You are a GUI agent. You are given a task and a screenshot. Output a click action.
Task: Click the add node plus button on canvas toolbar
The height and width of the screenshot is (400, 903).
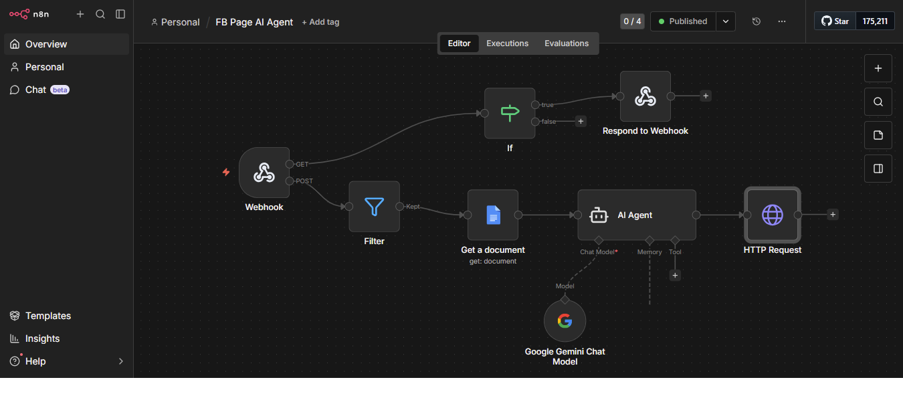(878, 68)
